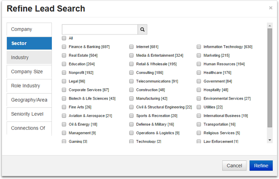This screenshot has height=179, width=279.
Task: Enable the Information Technology checkbox
Action: pyautogui.click(x=199, y=47)
